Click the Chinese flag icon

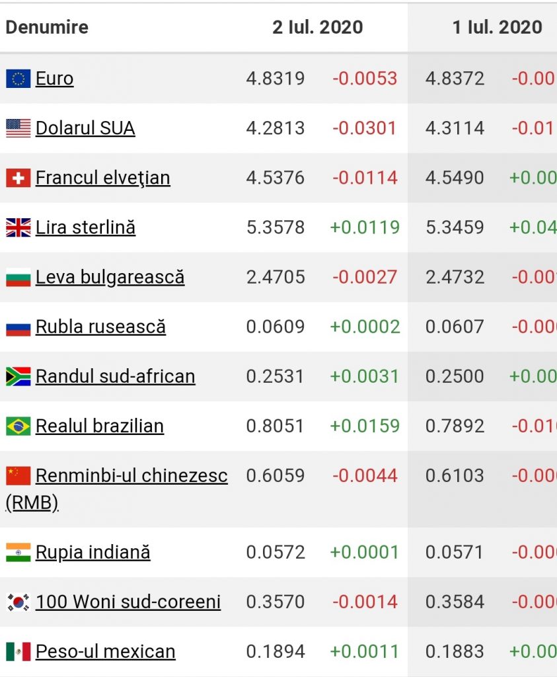coord(19,475)
